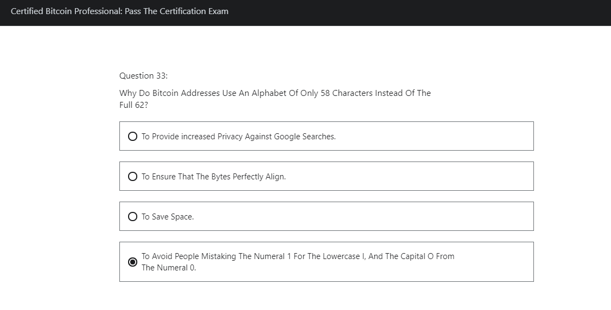Click the 'To Save Space.' answer text
611x310 pixels.
point(168,217)
